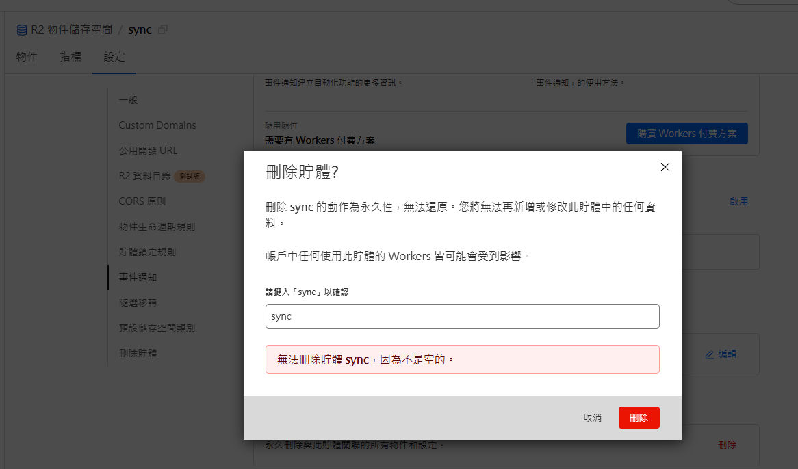Viewport: 798px width, 469px height.
Task: Click the copy icon beside bucket name sync
Action: point(162,29)
